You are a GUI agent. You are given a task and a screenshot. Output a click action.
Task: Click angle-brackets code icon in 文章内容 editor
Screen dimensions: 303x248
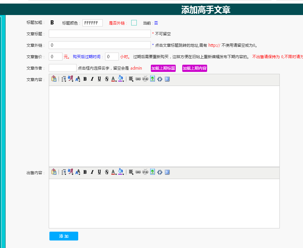pyautogui.click(x=160, y=79)
